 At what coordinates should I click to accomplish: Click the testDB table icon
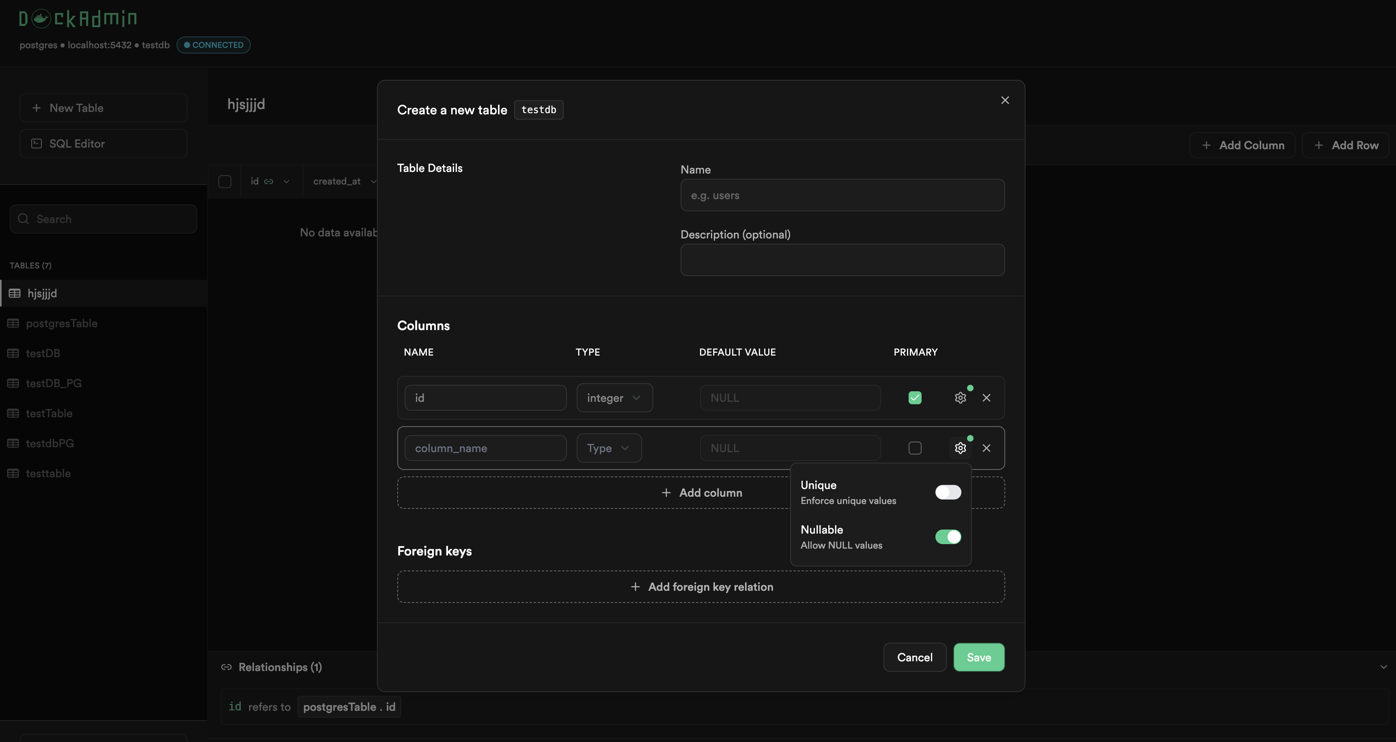tap(13, 353)
